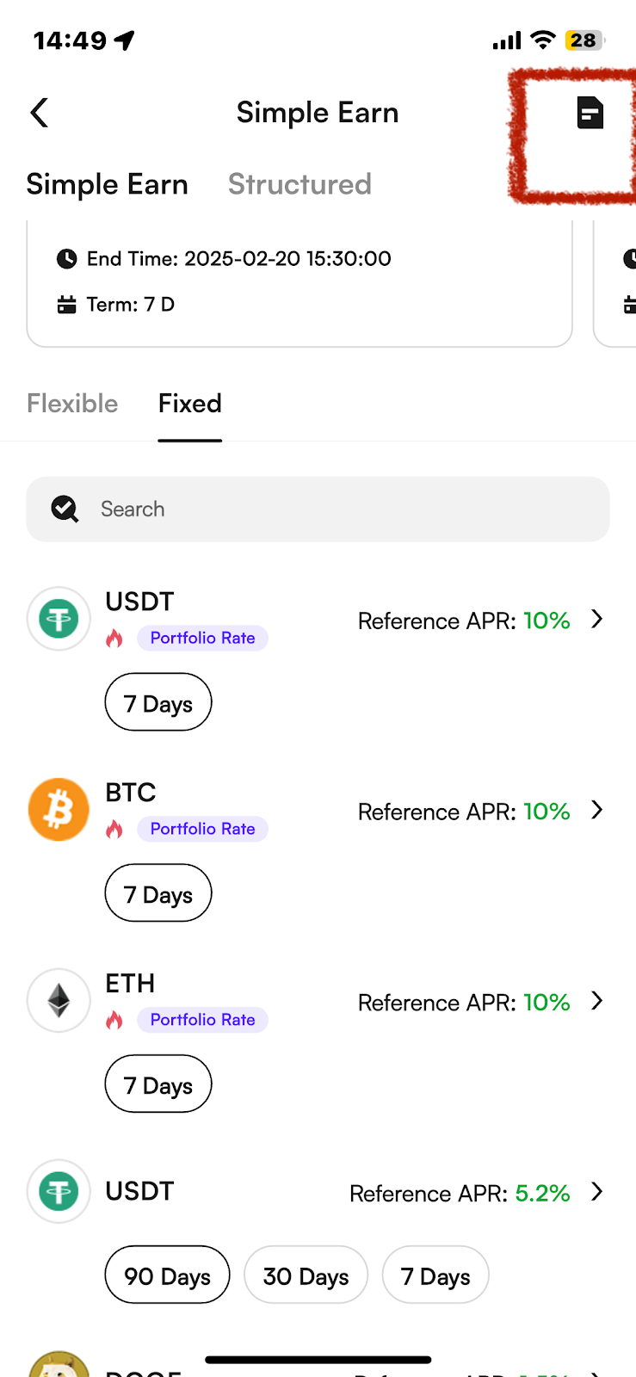Expand the USDT 10% APR chevron
Screen dimensions: 636x1377
point(597,620)
